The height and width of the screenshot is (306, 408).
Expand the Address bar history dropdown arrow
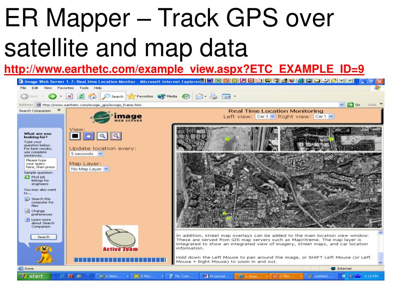[341, 105]
